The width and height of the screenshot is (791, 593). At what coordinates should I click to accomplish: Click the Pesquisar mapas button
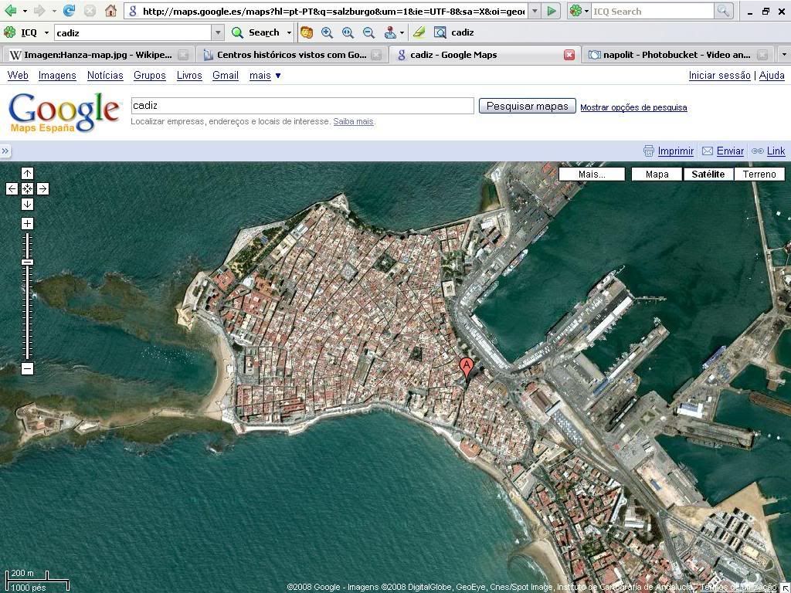click(x=527, y=107)
